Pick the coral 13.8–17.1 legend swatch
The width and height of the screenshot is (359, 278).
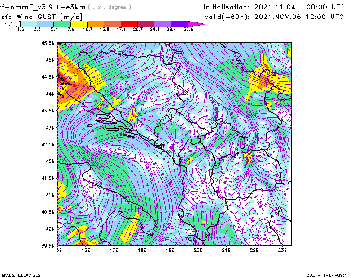[113, 24]
